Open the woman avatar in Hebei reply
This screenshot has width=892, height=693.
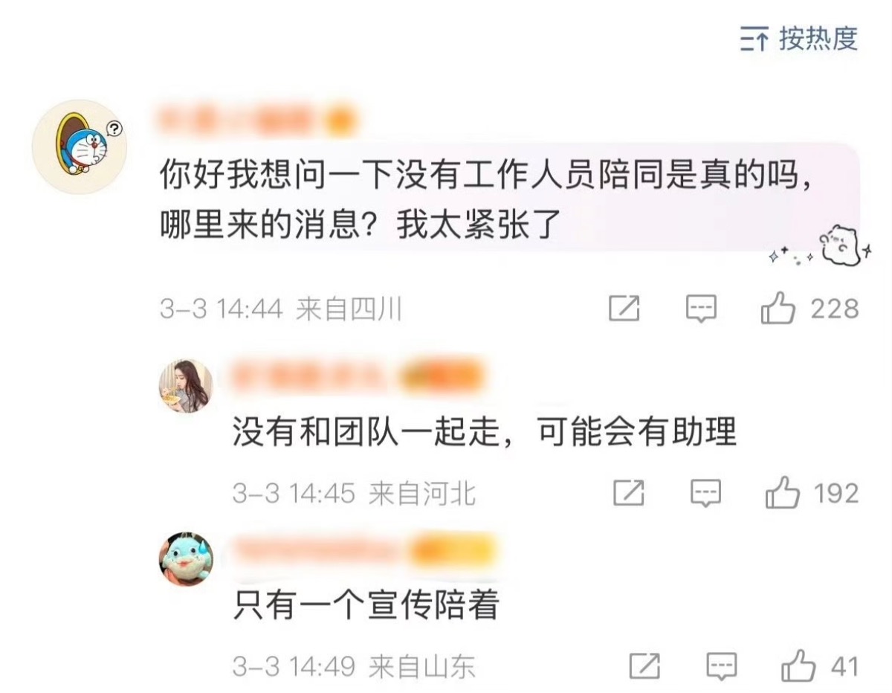(x=186, y=386)
